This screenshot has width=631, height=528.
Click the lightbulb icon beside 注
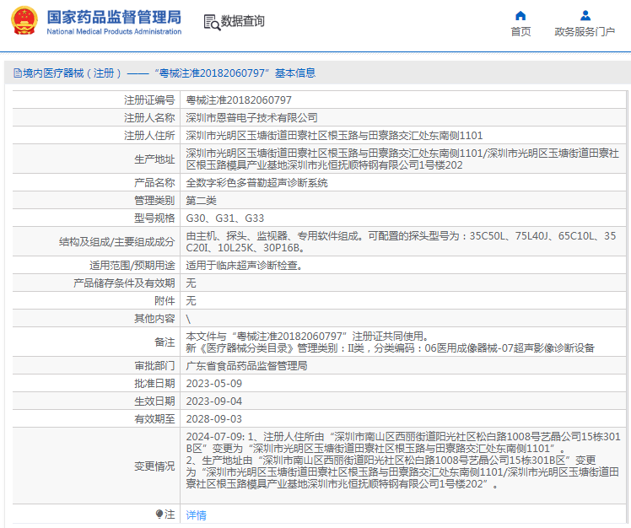(159, 514)
